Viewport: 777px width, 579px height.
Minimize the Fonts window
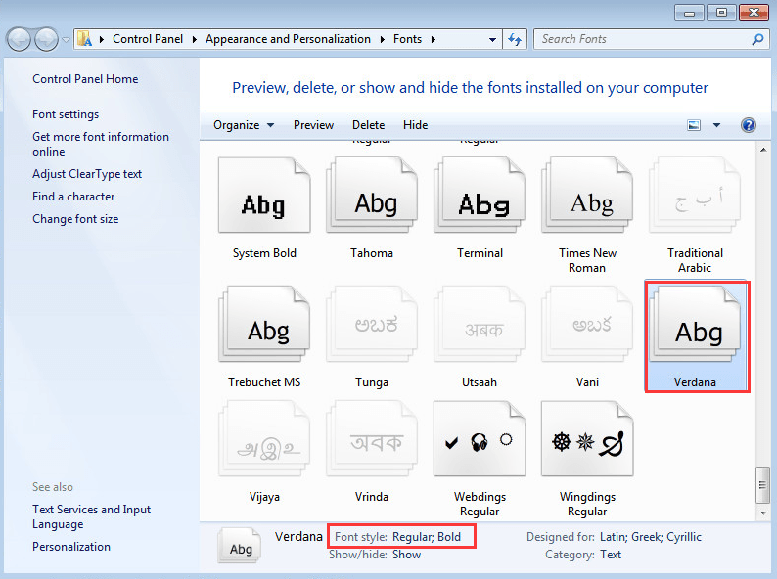point(689,13)
